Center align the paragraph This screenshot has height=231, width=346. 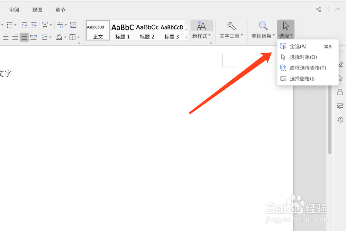(x=6, y=37)
